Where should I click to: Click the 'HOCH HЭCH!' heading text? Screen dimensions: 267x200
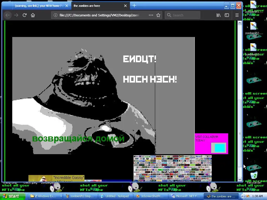coord(150,79)
